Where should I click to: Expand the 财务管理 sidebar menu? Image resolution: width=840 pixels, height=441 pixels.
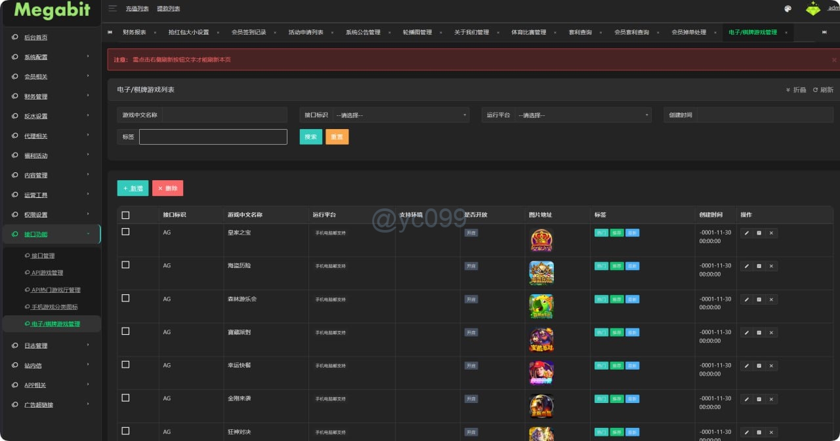pos(51,96)
